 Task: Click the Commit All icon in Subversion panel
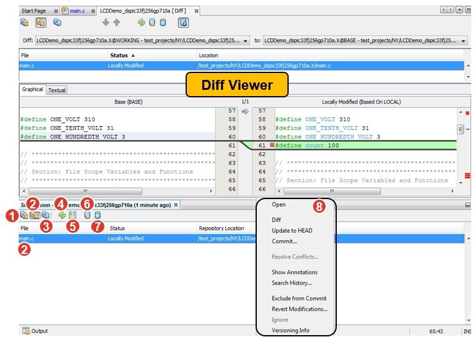tap(97, 215)
